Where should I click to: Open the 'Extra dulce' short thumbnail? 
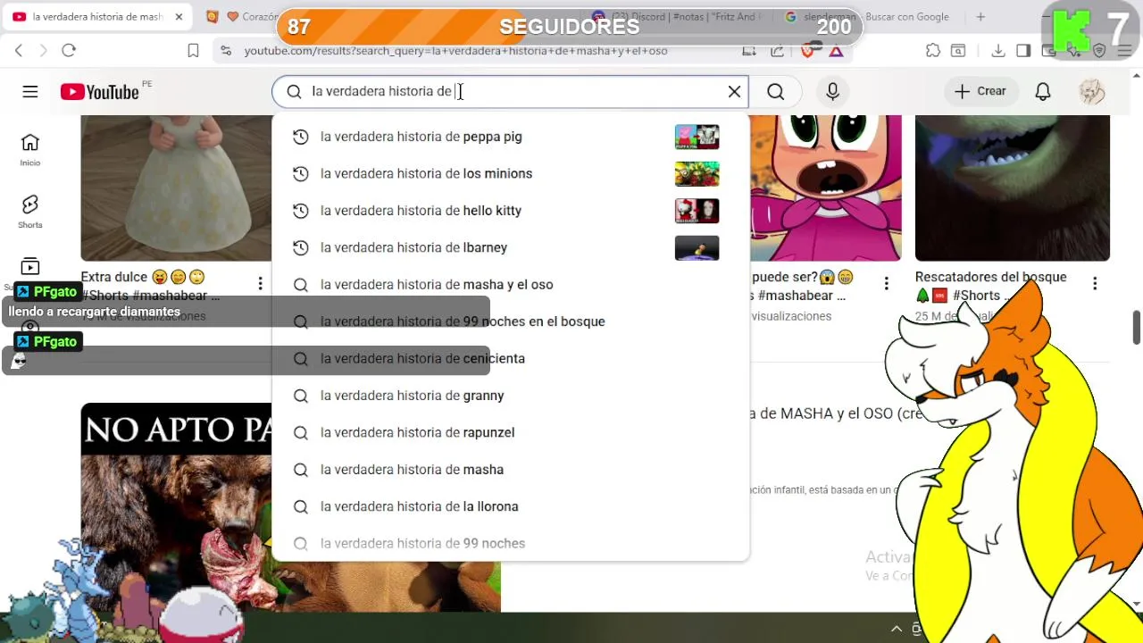(176, 188)
